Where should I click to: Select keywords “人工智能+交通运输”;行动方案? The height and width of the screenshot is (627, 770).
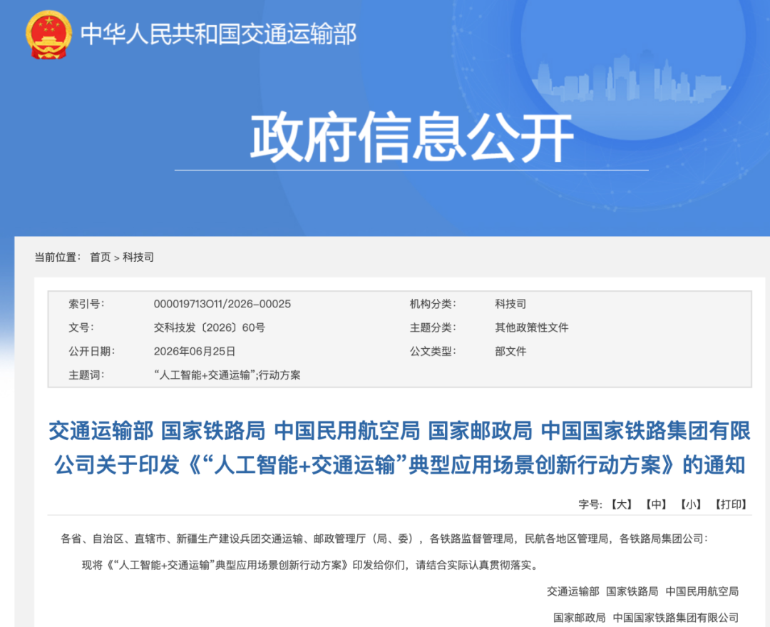click(x=227, y=375)
